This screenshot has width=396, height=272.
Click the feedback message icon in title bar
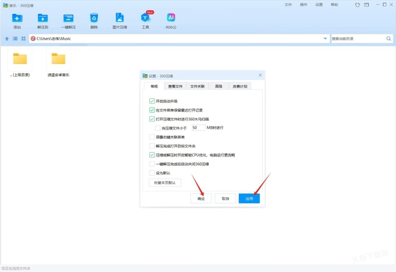(366, 5)
